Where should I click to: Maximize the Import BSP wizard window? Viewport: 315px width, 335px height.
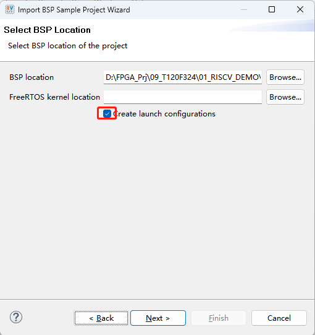[x=272, y=9]
